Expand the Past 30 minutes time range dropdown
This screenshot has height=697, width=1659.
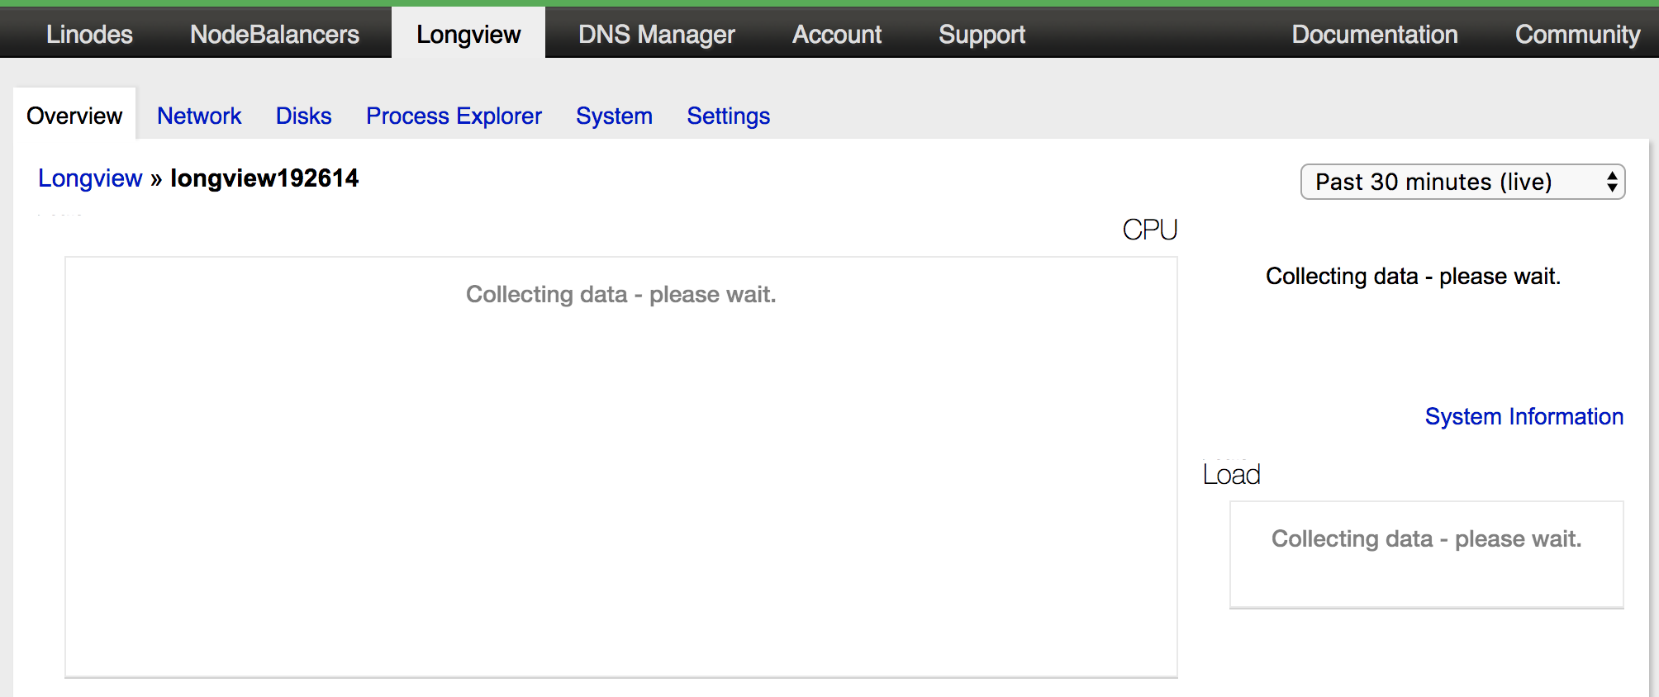pyautogui.click(x=1462, y=182)
